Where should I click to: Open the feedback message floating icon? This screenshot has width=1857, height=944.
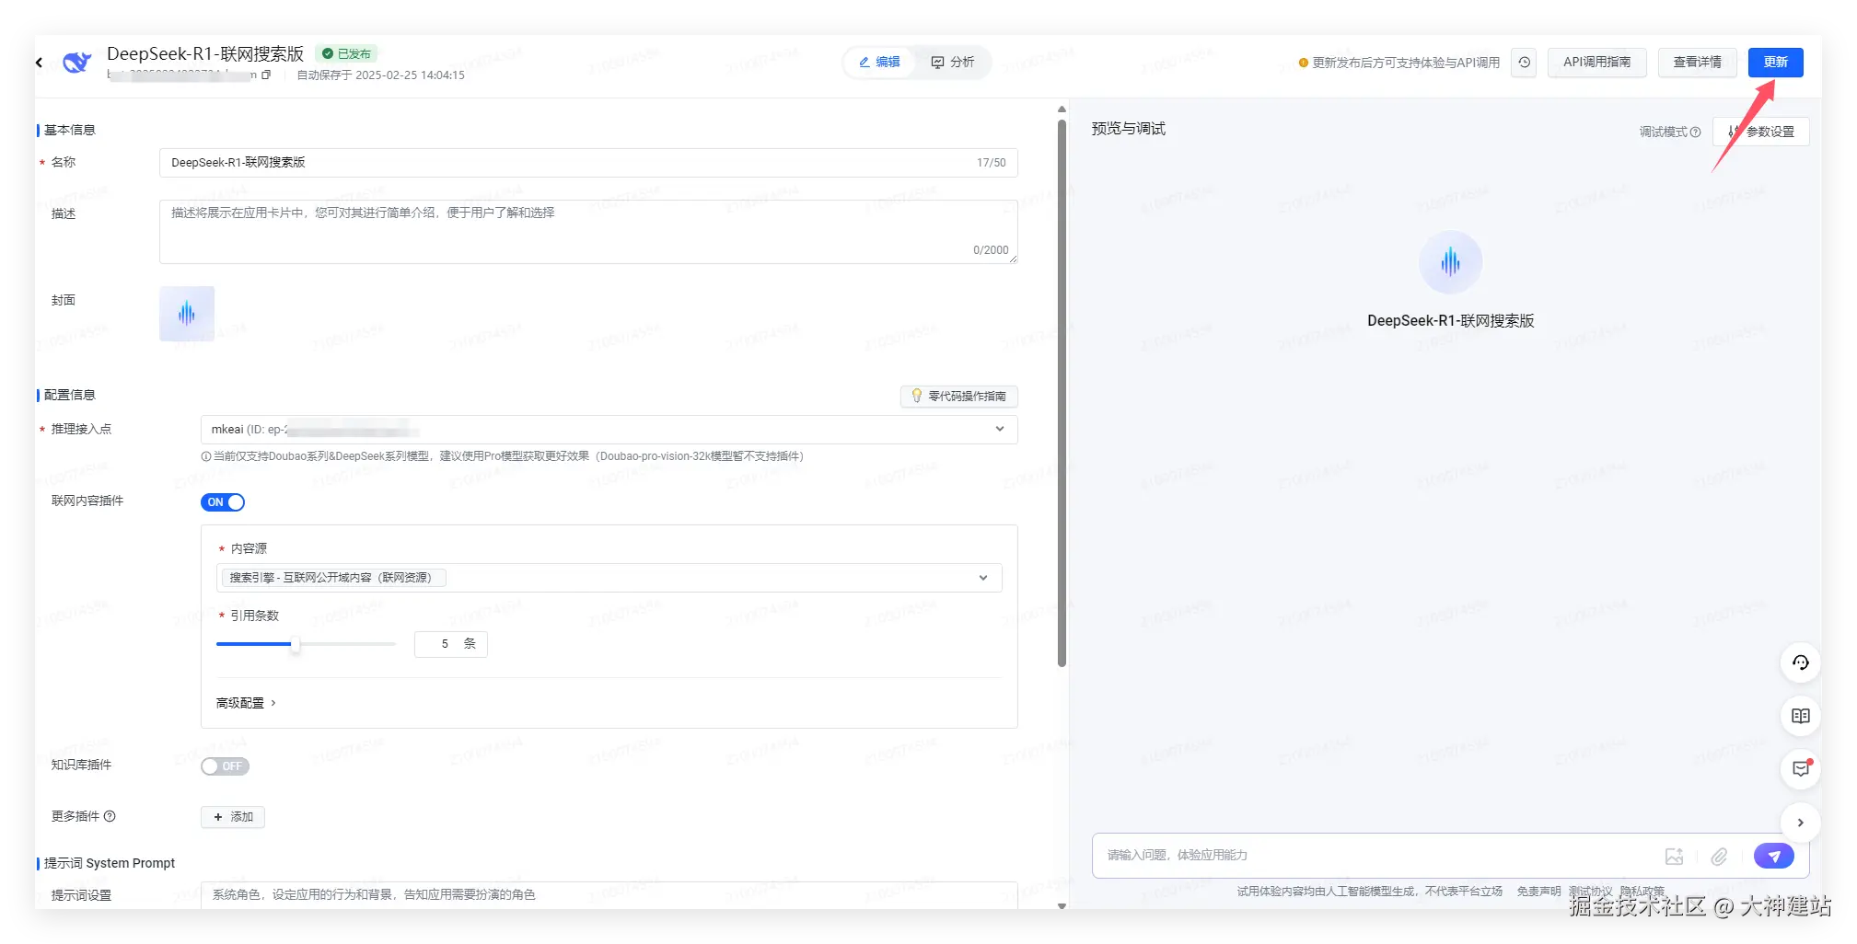[1801, 769]
